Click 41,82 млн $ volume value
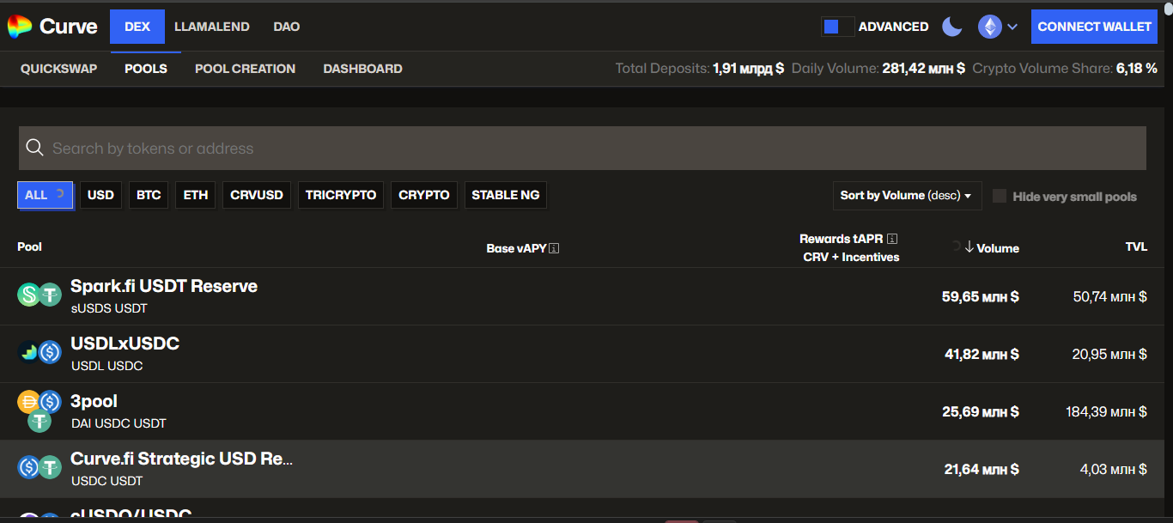The height and width of the screenshot is (523, 1173). pyautogui.click(x=982, y=354)
